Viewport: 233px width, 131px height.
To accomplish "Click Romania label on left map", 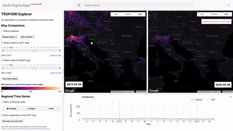I will coord(127,36).
